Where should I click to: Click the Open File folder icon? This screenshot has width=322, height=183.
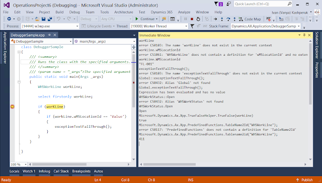click(37, 19)
